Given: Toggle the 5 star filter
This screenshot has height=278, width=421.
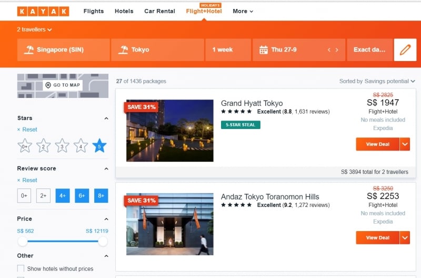Looking at the screenshot, I should 99,146.
